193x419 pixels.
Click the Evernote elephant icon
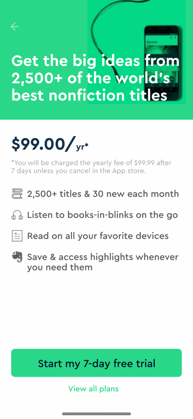[17, 257]
